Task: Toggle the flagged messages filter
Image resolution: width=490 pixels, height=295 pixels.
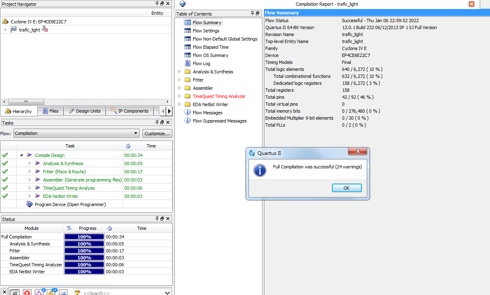Action: [x=63, y=293]
